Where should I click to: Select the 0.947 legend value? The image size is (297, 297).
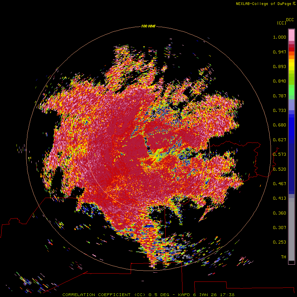(280, 52)
